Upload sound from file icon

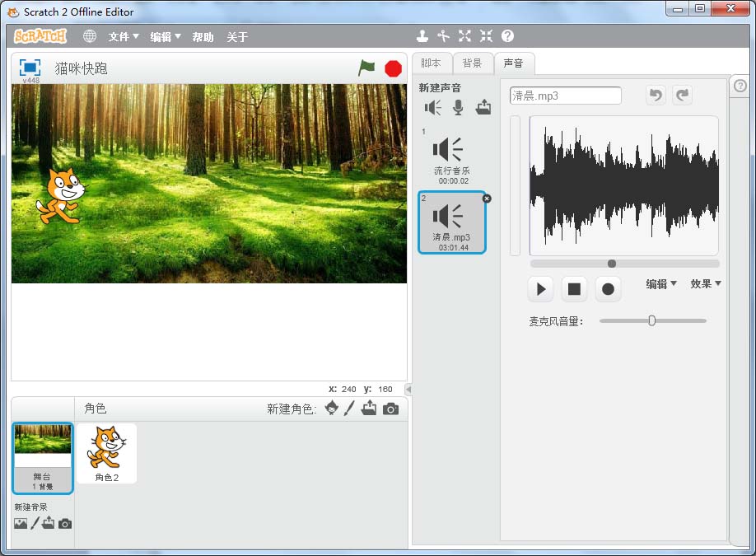pyautogui.click(x=483, y=107)
